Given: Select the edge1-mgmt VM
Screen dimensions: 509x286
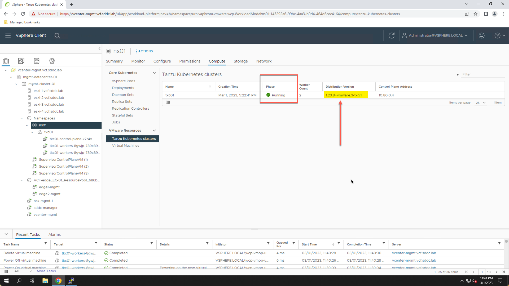Looking at the screenshot, I should [49, 187].
